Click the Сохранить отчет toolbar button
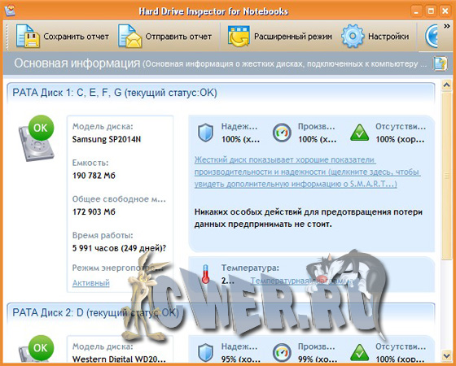456x366 pixels. click(63, 37)
